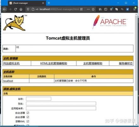
Task: Click the tracking protection shield icon
Action: pyautogui.click(x=28, y=9)
